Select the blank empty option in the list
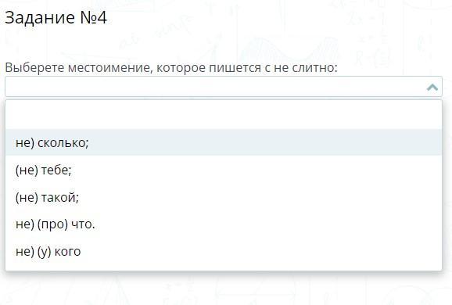 click(x=224, y=116)
